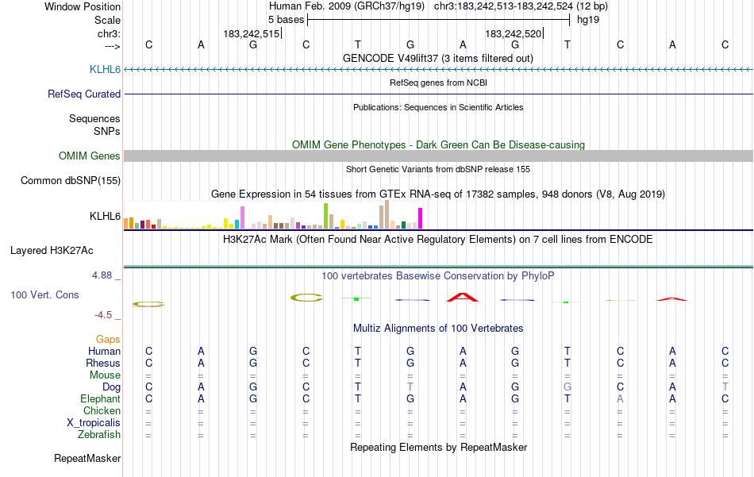Image resolution: width=754 pixels, height=477 pixels.
Task: Click the Gene Expression in 54 tissues title
Action: [x=438, y=194]
